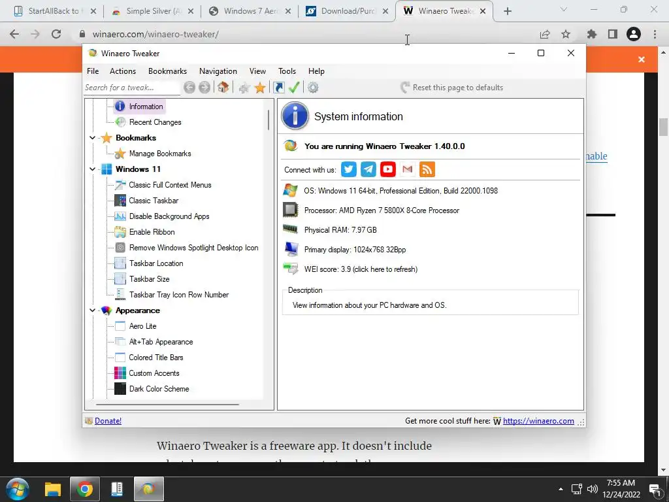The height and width of the screenshot is (502, 669).
Task: Select Custom Accents in the tree
Action: click(x=154, y=373)
